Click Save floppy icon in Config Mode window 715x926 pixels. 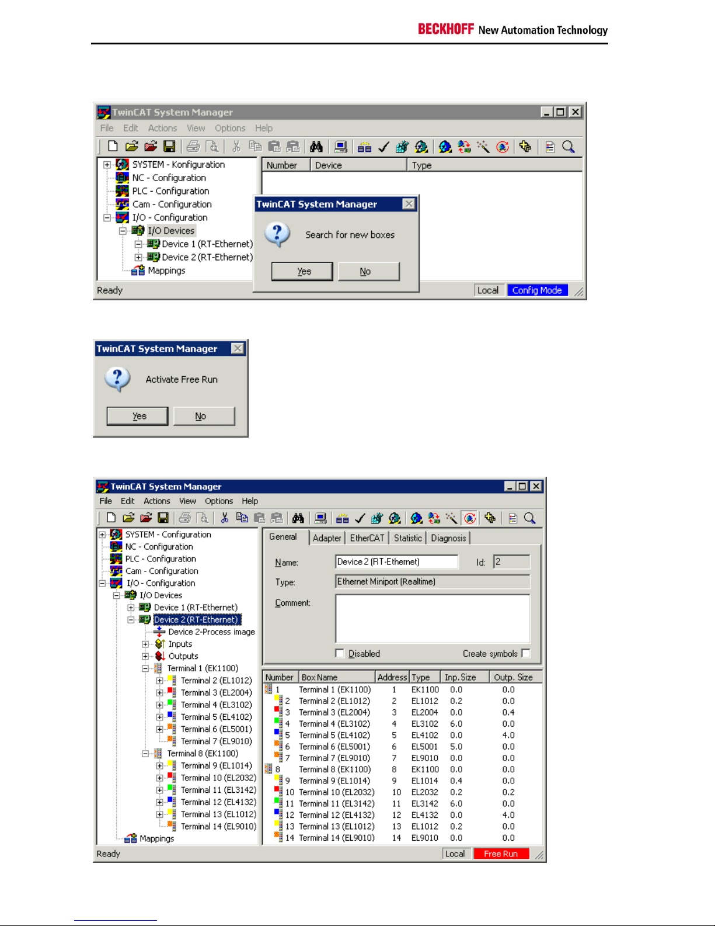tap(169, 147)
